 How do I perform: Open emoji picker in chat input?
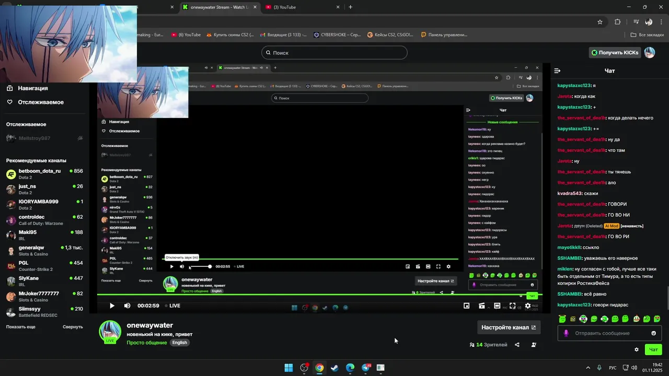point(653,333)
